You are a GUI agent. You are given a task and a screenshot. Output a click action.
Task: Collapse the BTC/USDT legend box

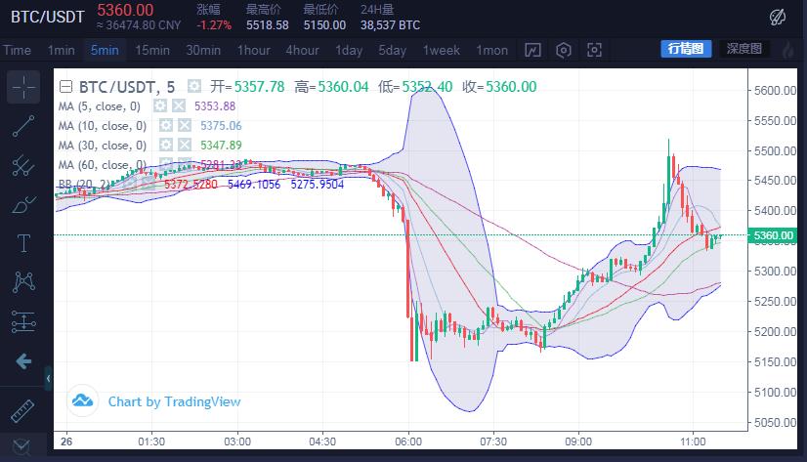click(65, 87)
